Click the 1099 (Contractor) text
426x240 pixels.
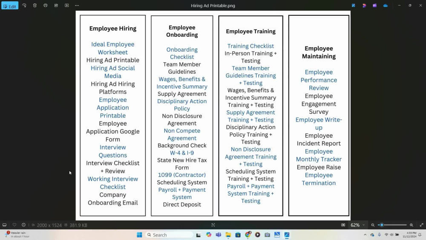point(182,175)
